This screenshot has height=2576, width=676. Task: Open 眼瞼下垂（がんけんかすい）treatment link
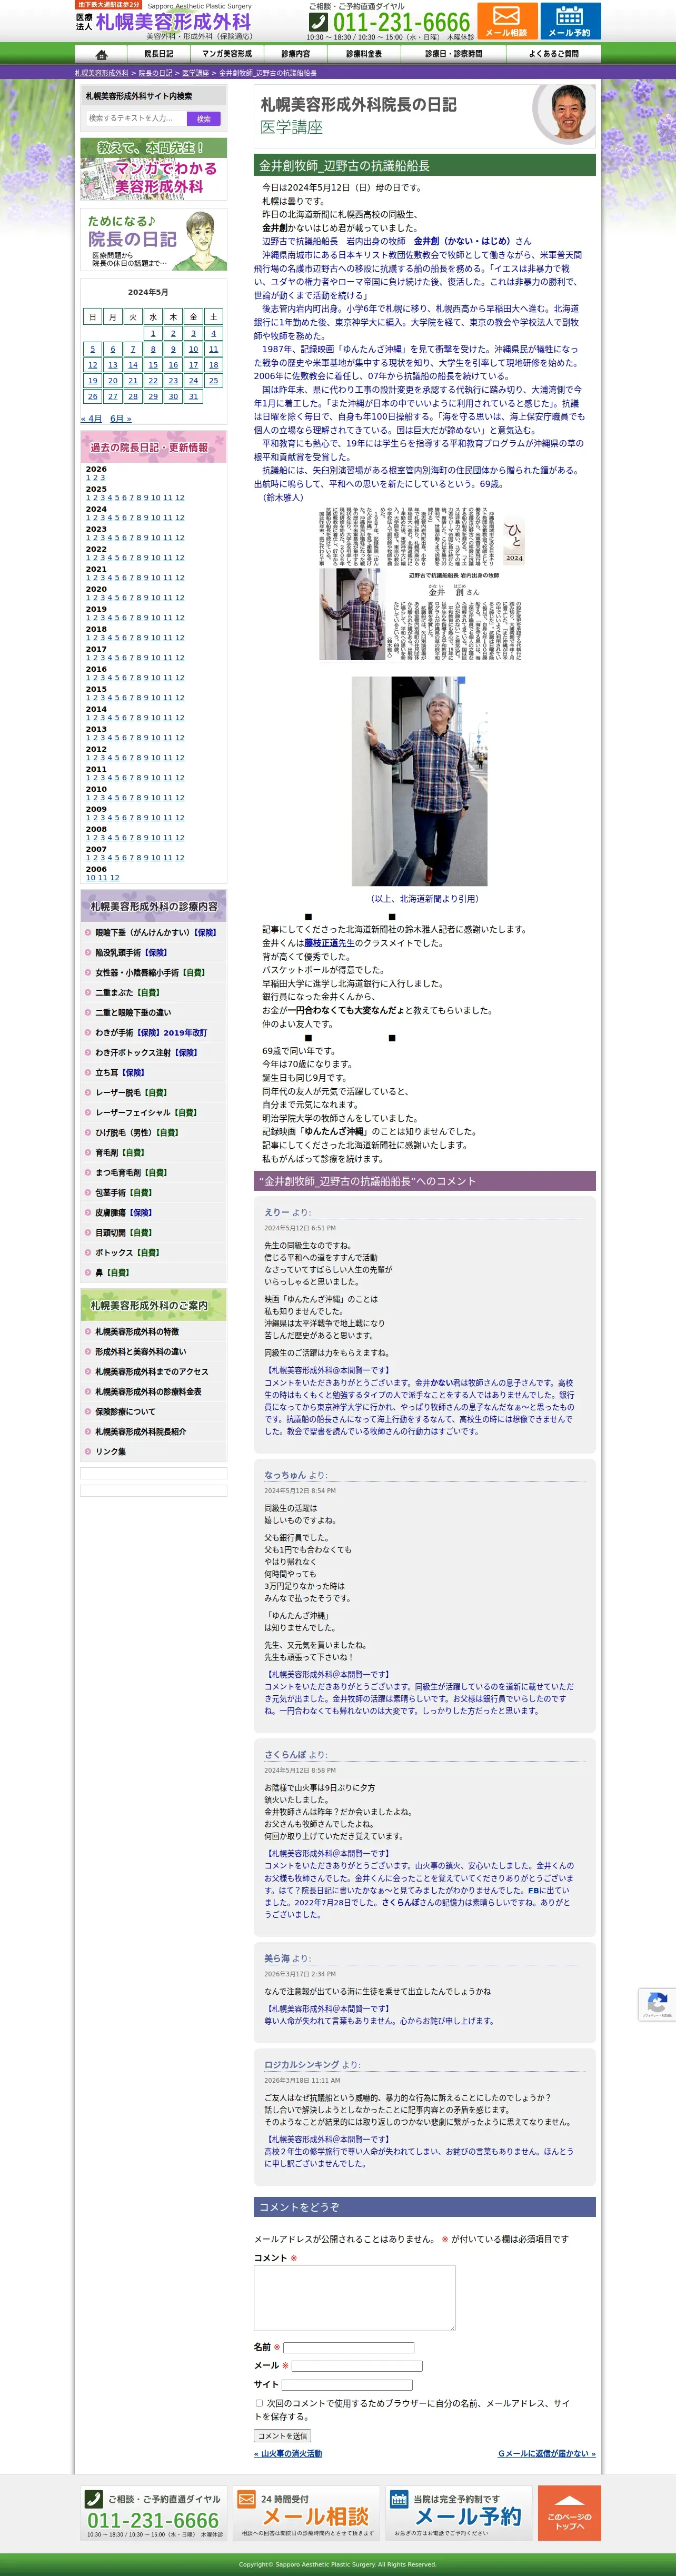[x=155, y=932]
